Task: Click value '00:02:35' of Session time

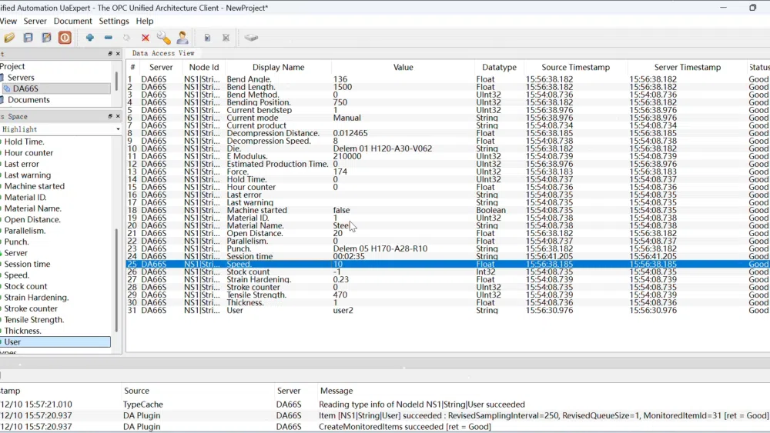Action: [349, 256]
